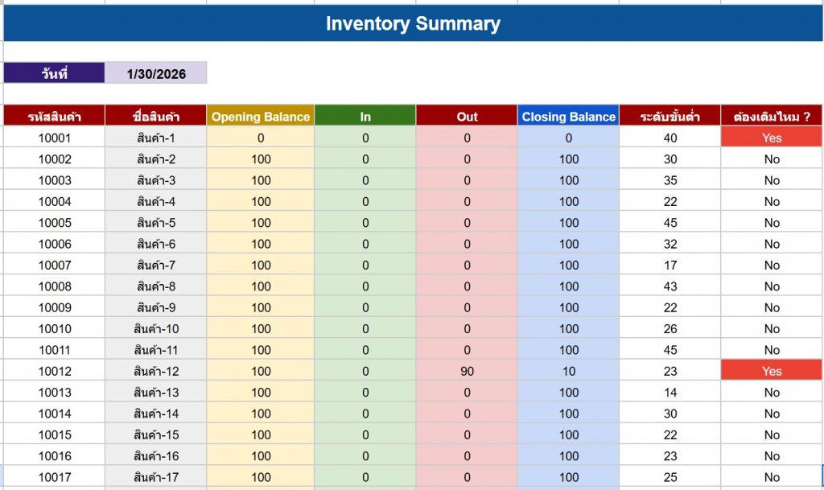The height and width of the screenshot is (490, 824).
Task: Click the green In column header
Action: (365, 117)
